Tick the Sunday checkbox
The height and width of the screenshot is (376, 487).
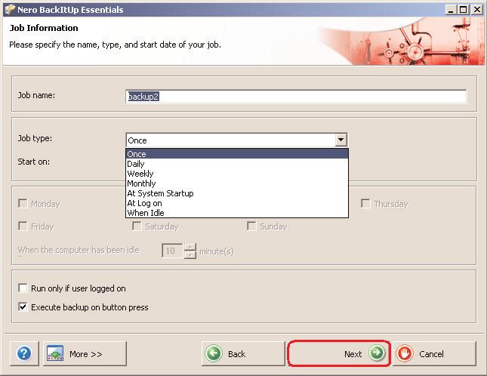click(x=251, y=226)
